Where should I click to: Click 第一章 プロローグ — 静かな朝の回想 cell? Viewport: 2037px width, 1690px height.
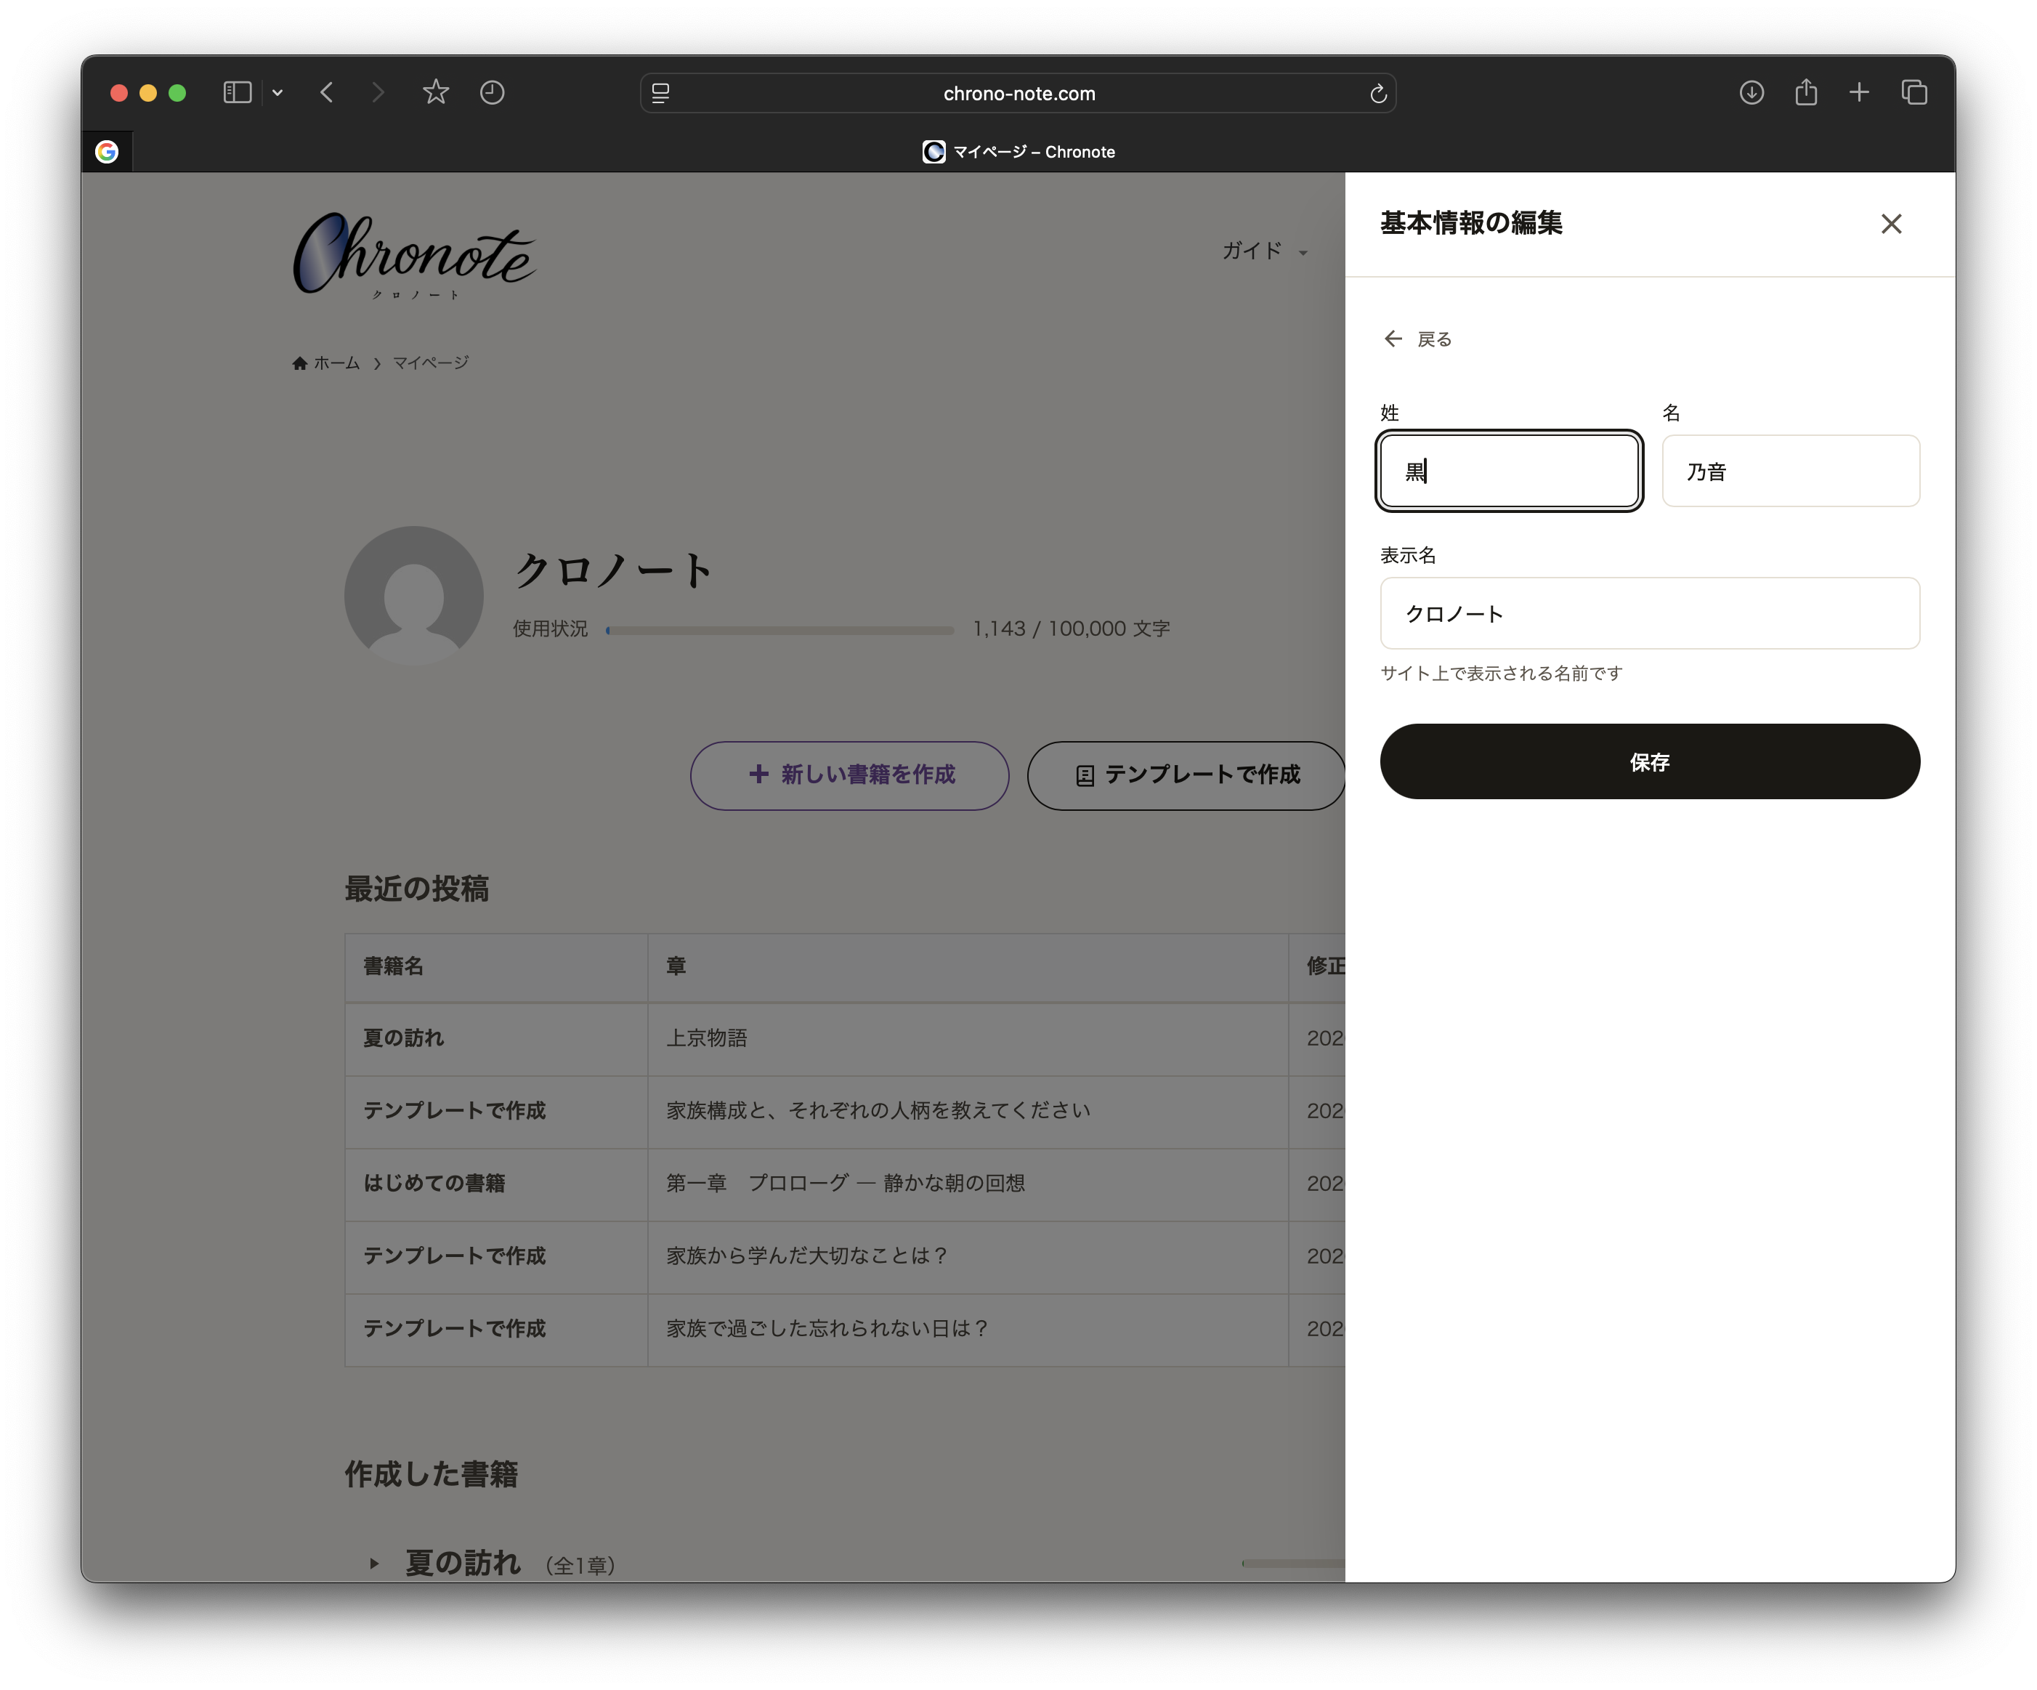tap(968, 1184)
